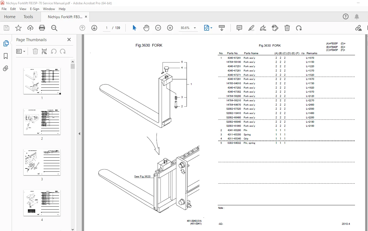Rotate the page using the toolbar rotate icon
The image size is (368, 231).
tap(299, 28)
